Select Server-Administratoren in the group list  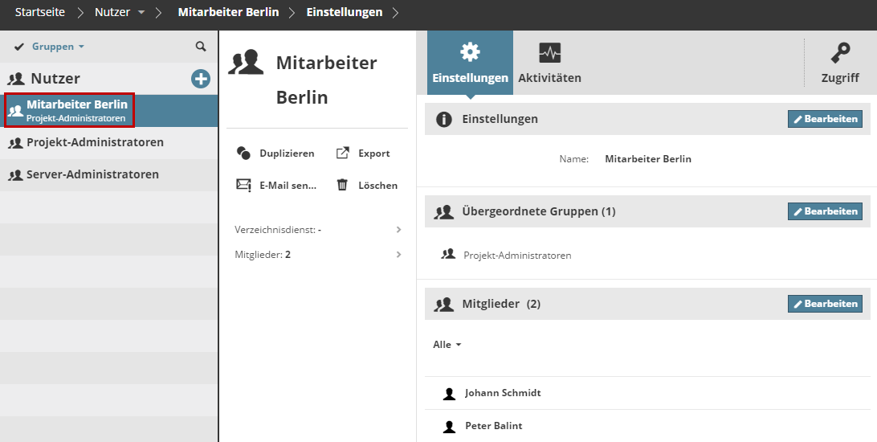pyautogui.click(x=92, y=174)
